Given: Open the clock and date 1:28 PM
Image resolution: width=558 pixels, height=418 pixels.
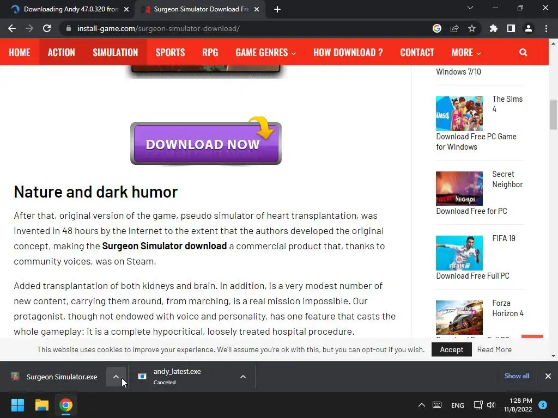Looking at the screenshot, I should (518, 405).
